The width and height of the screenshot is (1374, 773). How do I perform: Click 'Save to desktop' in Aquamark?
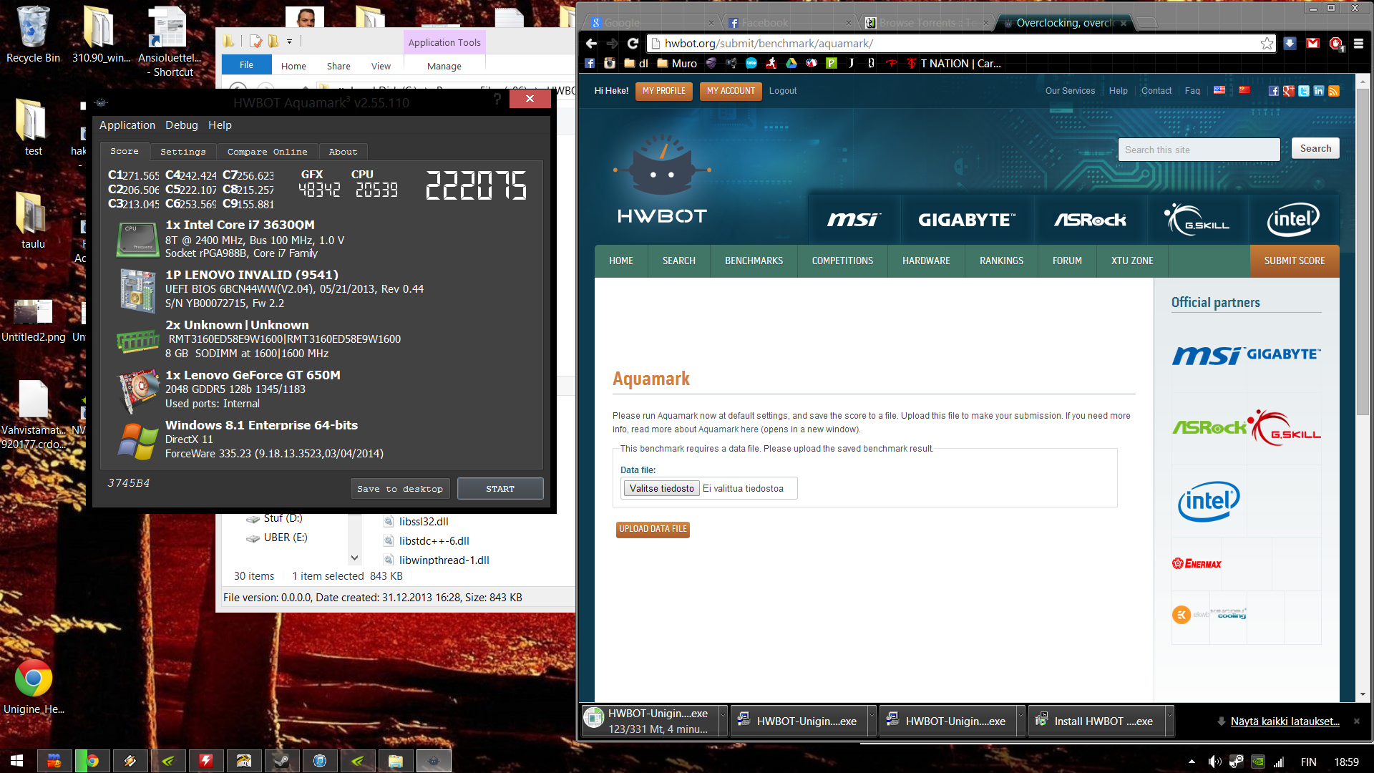pos(400,489)
